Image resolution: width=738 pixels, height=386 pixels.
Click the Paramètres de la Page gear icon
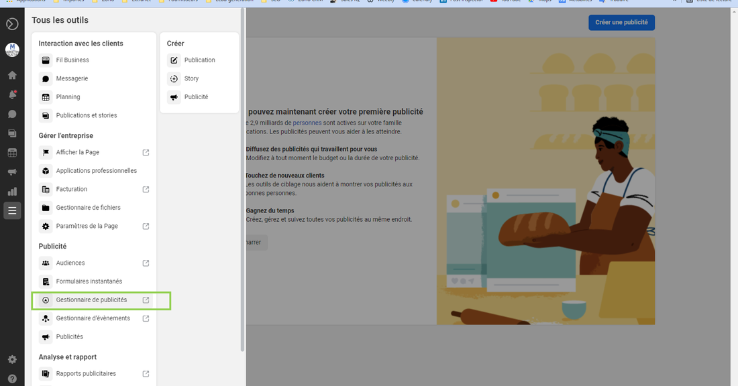coord(46,226)
